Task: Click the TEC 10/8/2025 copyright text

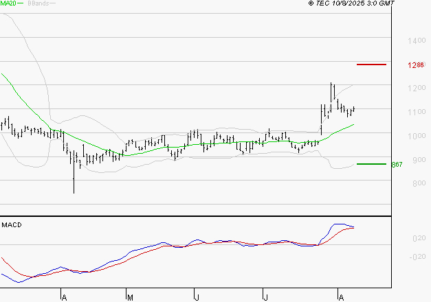Action: [351, 3]
